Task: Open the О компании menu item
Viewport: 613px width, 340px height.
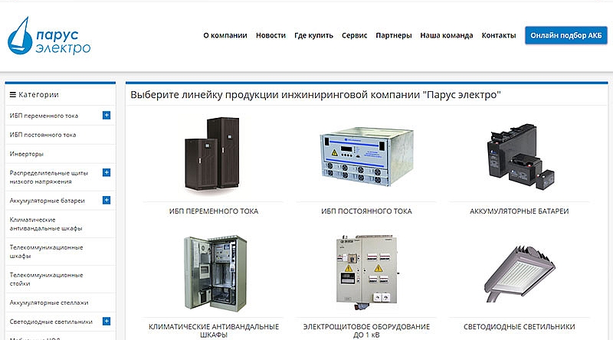Action: 225,36
